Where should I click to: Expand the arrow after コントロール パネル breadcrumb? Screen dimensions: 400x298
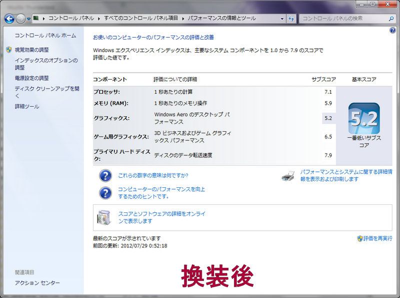click(99, 19)
